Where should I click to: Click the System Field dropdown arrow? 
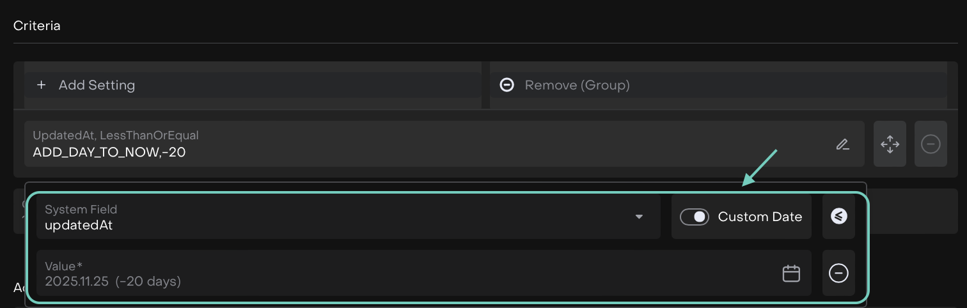click(x=639, y=217)
